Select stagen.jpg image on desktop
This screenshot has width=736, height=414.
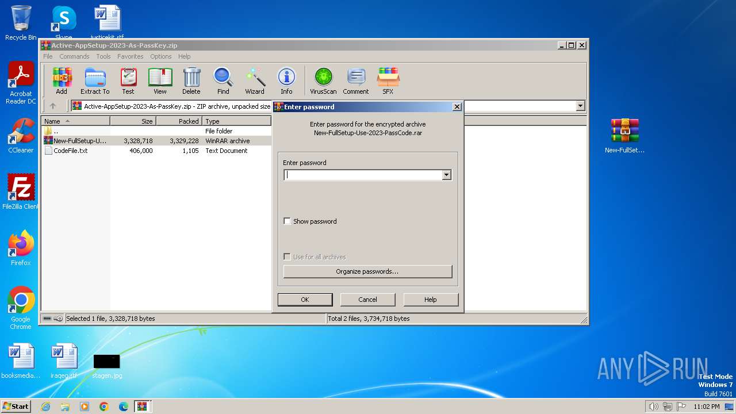tap(107, 366)
